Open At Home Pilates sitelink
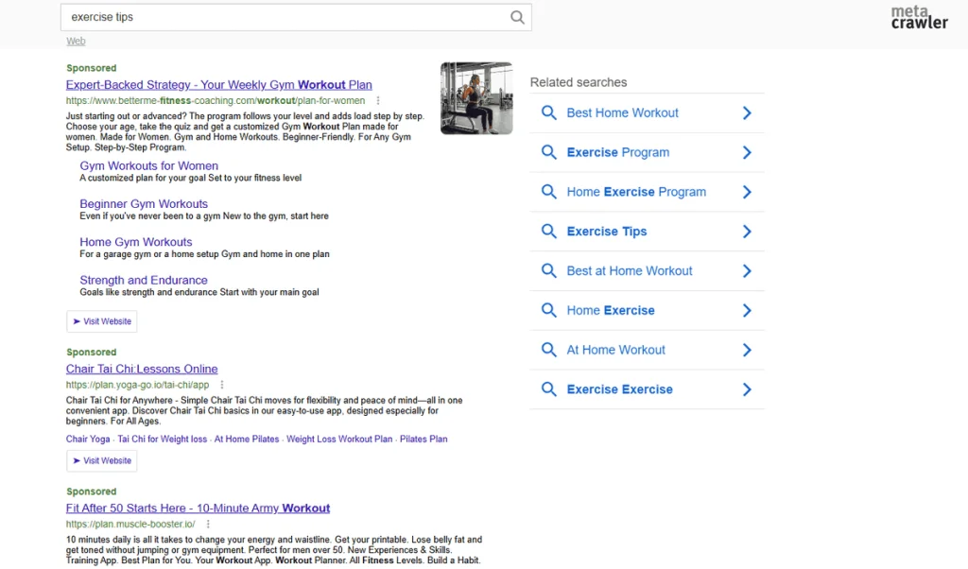 pos(247,440)
